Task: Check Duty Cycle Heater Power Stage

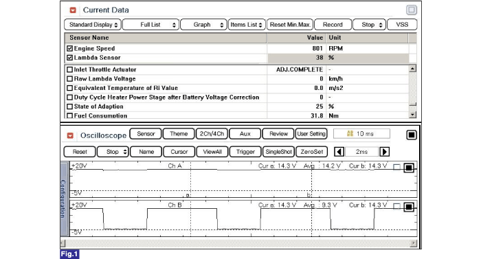Action: (x=69, y=98)
